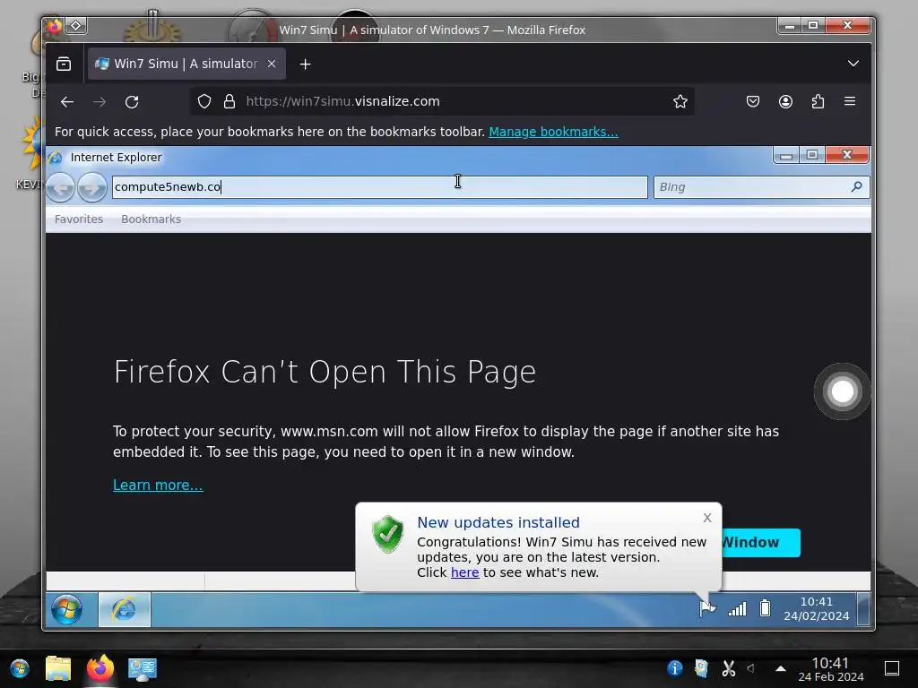
Task: Click host clock 10:41 24 Feb 2024
Action: click(831, 668)
